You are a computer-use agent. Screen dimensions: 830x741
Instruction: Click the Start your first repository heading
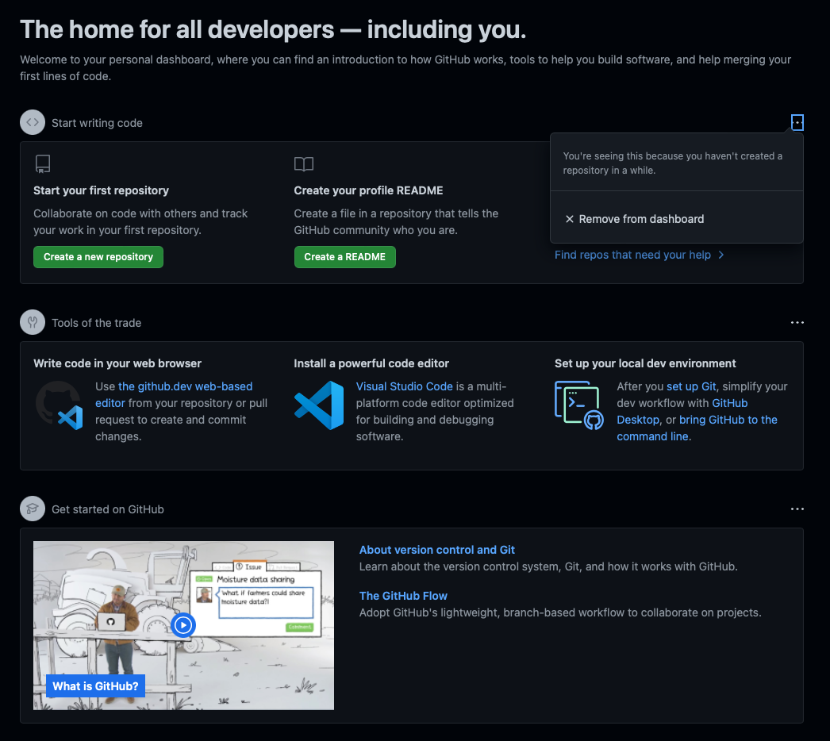coord(101,190)
